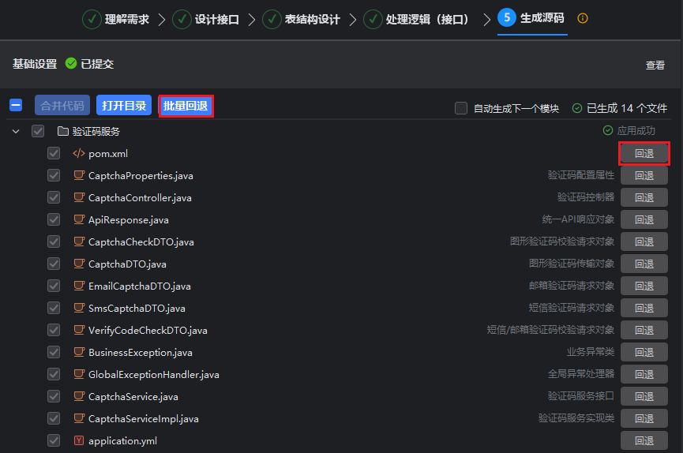The image size is (683, 453).
Task: Roll back pom.xml with 回退 button
Action: (x=644, y=153)
